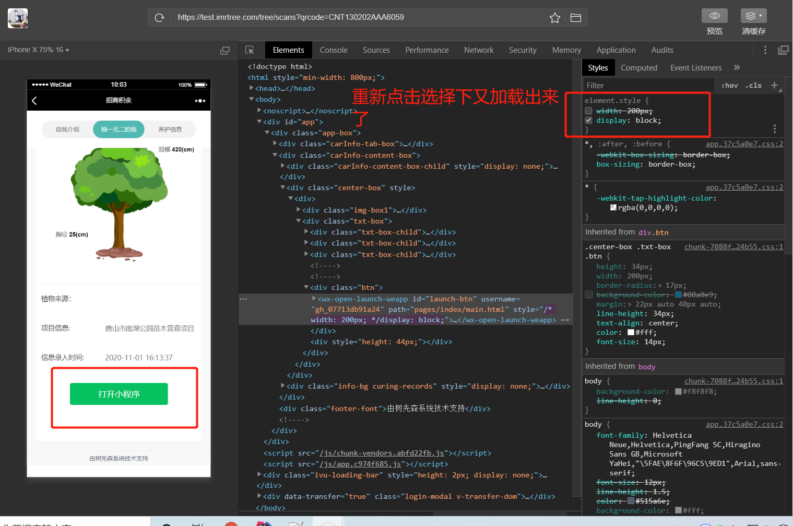Click the star bookmark icon in address bar
This screenshot has width=793, height=526.
click(555, 18)
